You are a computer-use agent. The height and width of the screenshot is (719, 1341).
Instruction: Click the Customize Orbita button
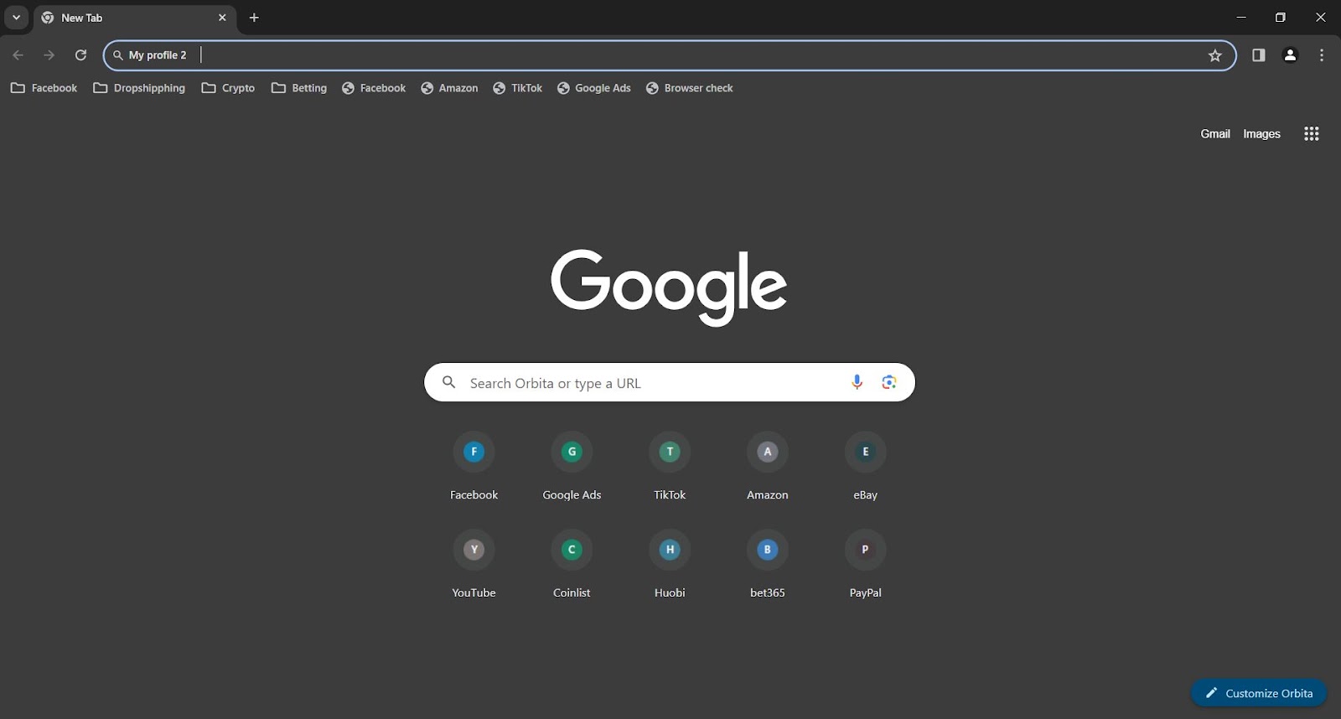click(x=1259, y=693)
